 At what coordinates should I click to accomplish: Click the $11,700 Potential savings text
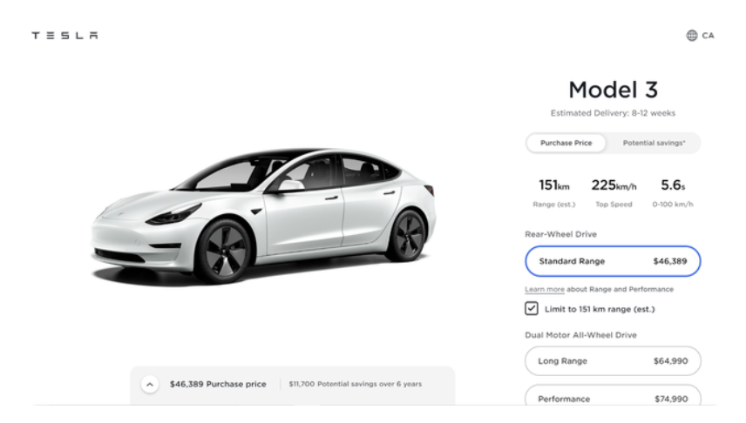[355, 384]
